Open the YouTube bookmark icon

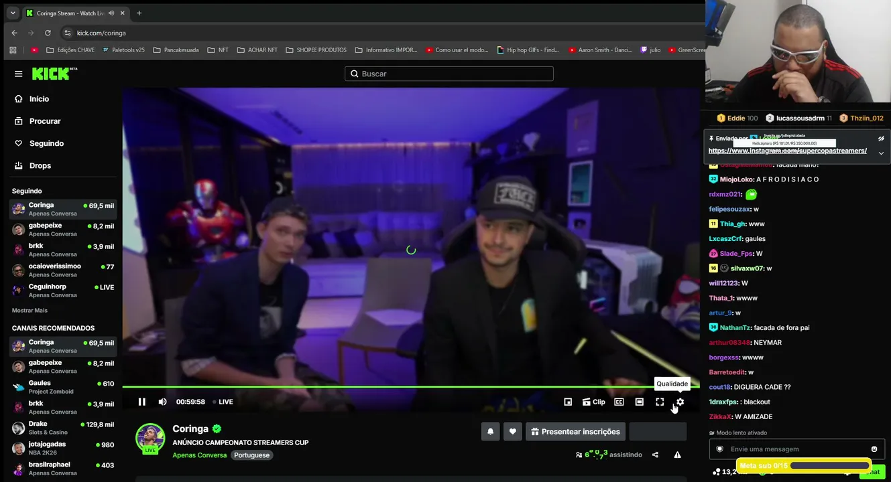pyautogui.click(x=35, y=50)
